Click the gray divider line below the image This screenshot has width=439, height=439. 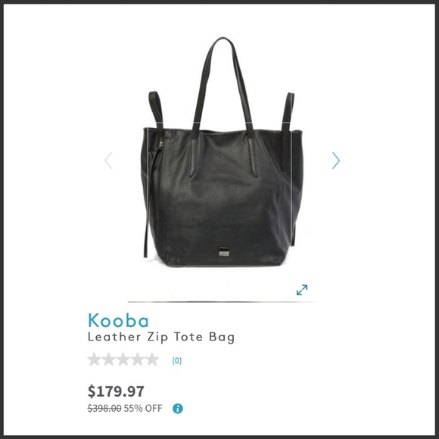tap(222, 302)
